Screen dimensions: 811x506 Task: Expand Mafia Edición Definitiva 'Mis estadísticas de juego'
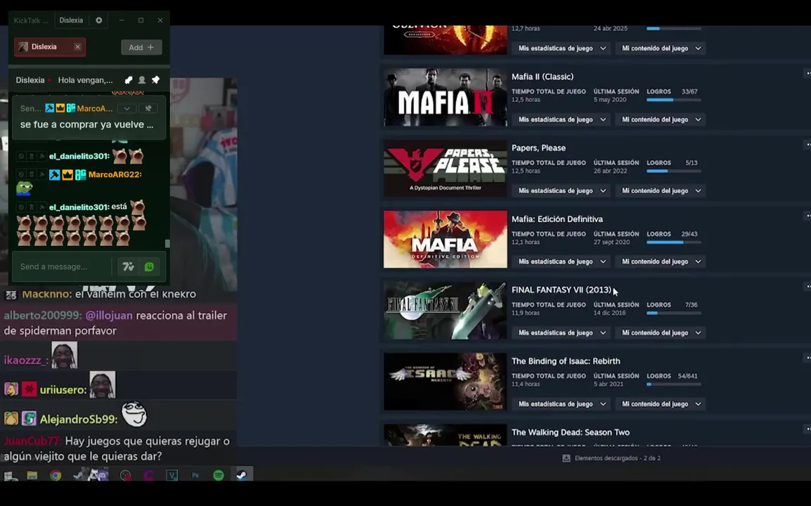point(562,262)
